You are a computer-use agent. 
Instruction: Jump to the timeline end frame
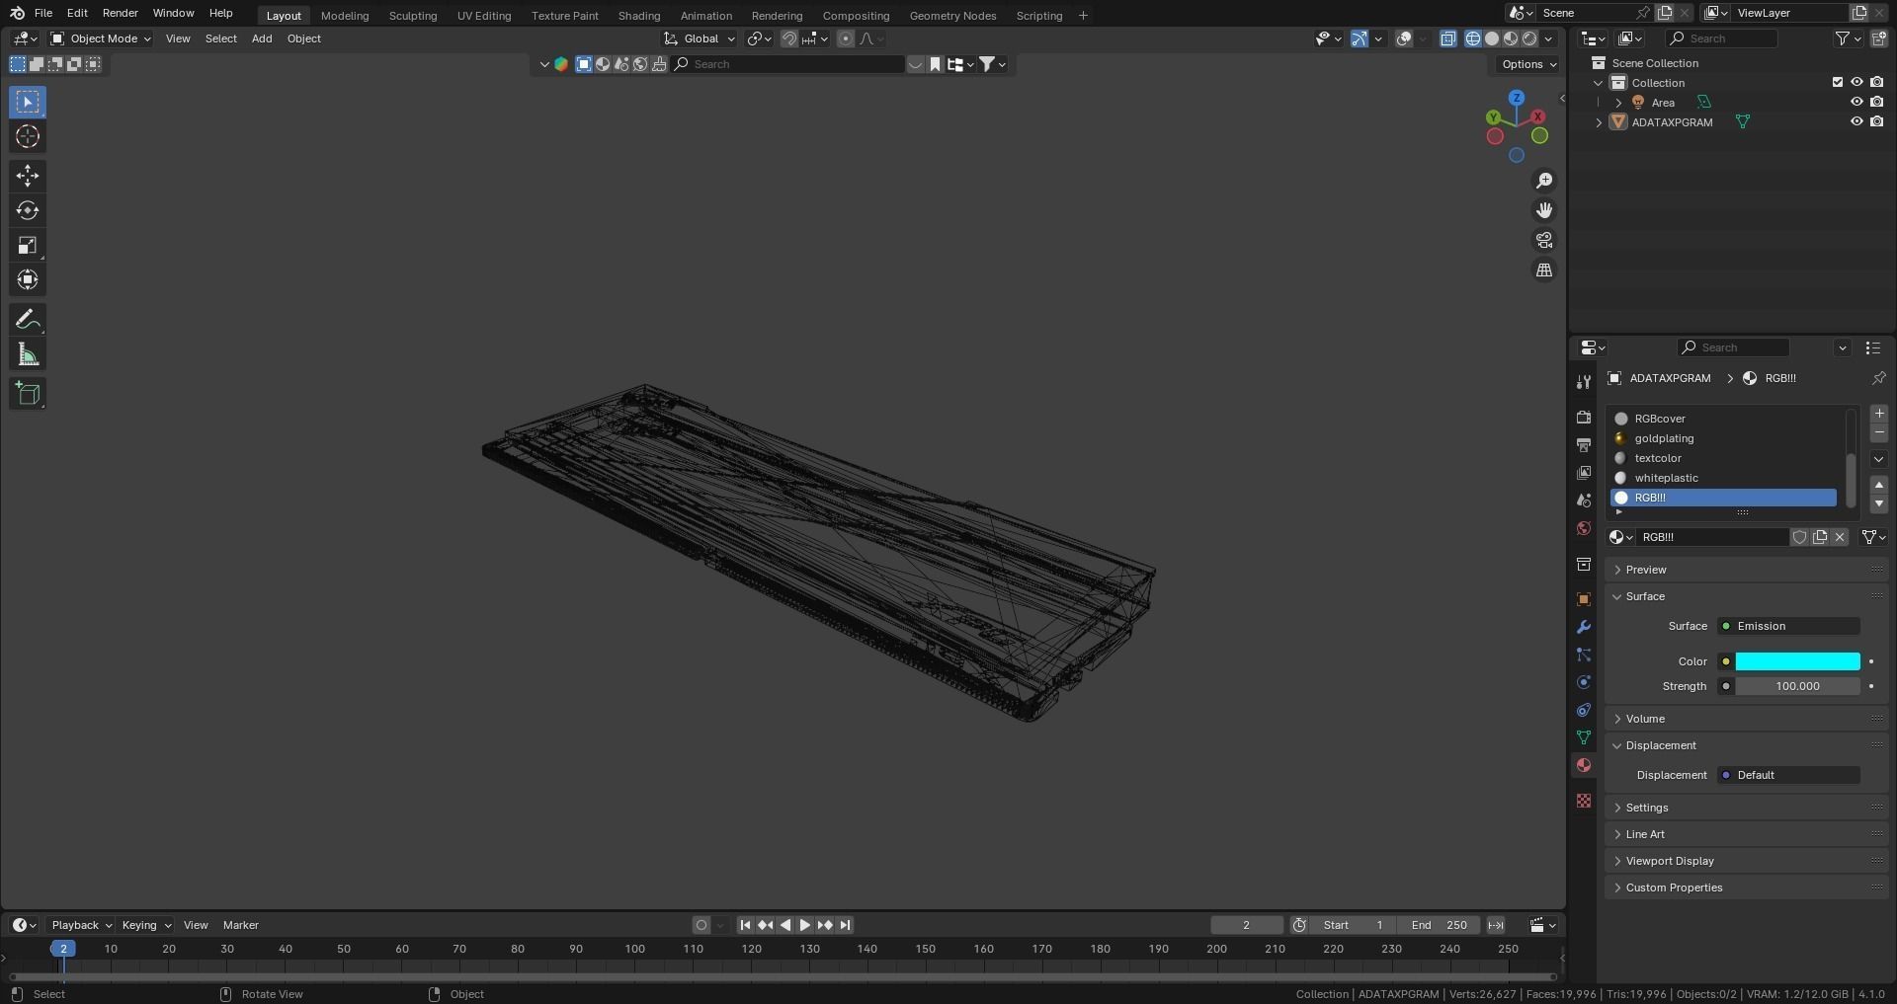[845, 925]
